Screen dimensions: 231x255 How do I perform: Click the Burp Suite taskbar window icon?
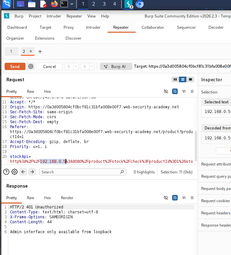click(128, 4)
